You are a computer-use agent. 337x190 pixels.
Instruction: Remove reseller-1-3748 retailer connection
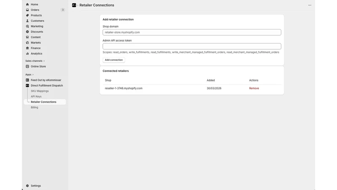[x=254, y=88]
